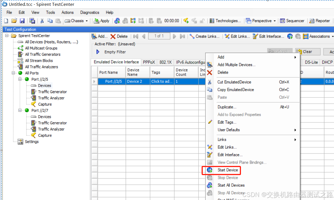
Task: Collapse the All Ports tree node
Action: tap(13, 73)
